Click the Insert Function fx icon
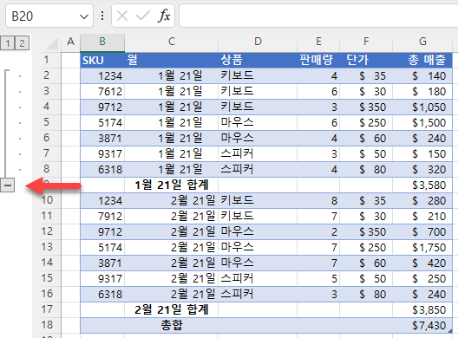 [164, 16]
